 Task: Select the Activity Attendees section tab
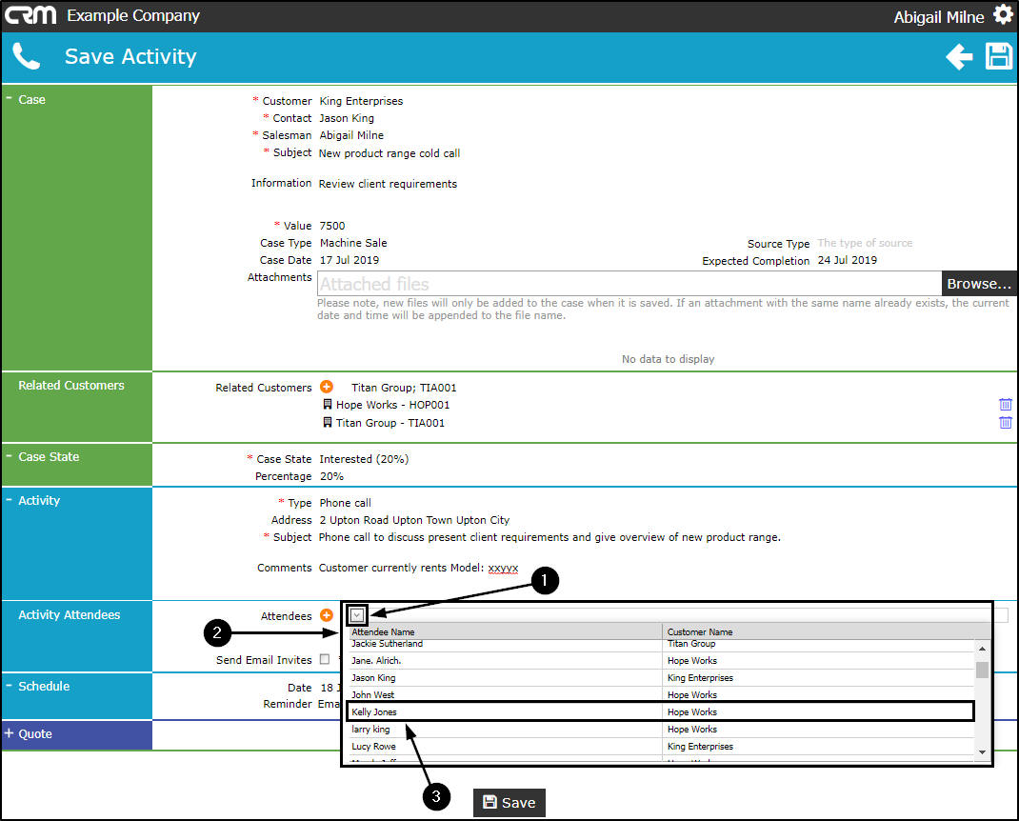click(77, 635)
